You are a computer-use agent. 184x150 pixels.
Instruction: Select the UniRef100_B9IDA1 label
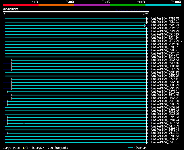165,57
